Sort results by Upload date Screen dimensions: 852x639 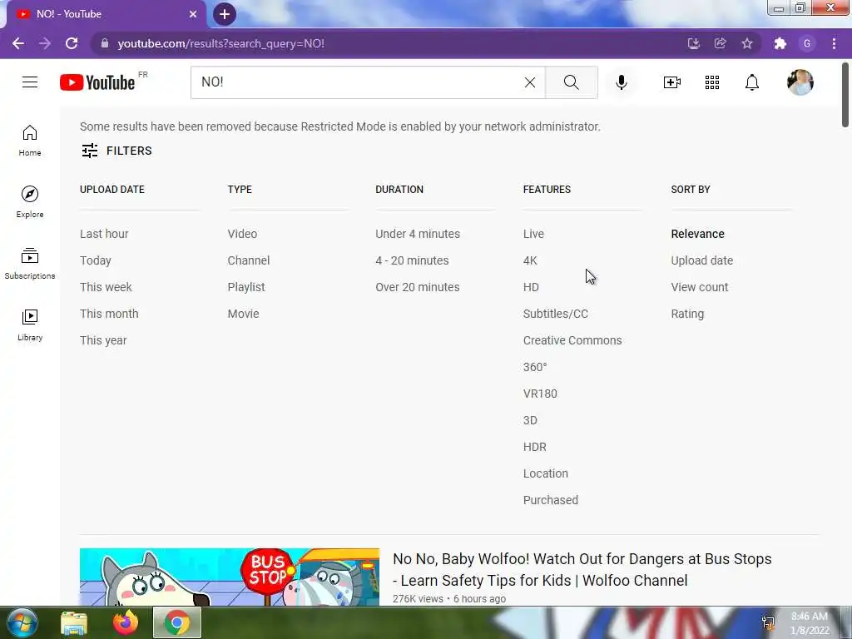click(701, 260)
